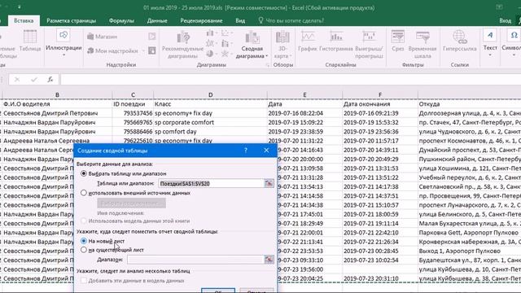This screenshot has height=293, width=521.
Task: Click the icon right of Мои надстройки
Action: coord(152,50)
